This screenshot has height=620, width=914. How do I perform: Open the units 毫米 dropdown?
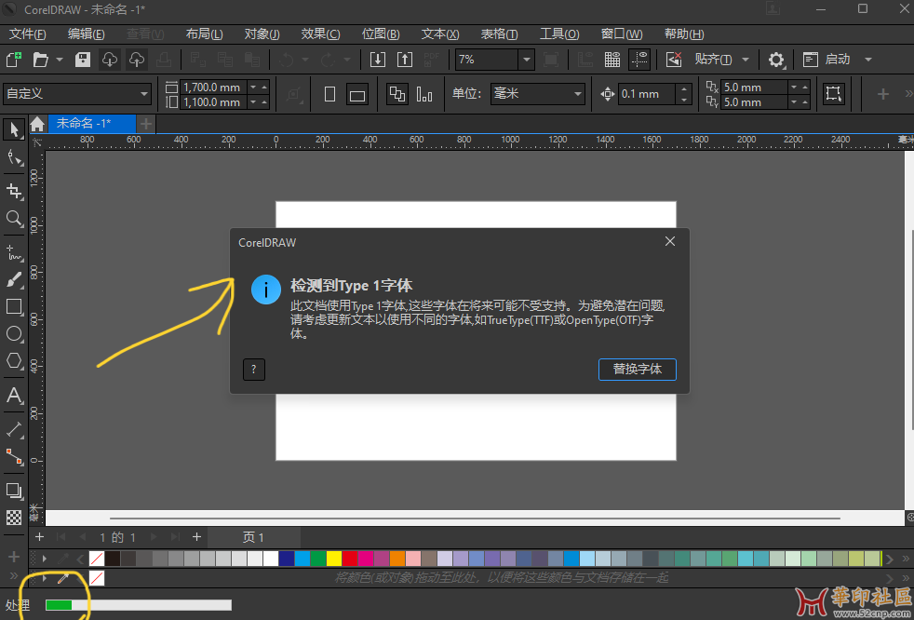(x=578, y=94)
